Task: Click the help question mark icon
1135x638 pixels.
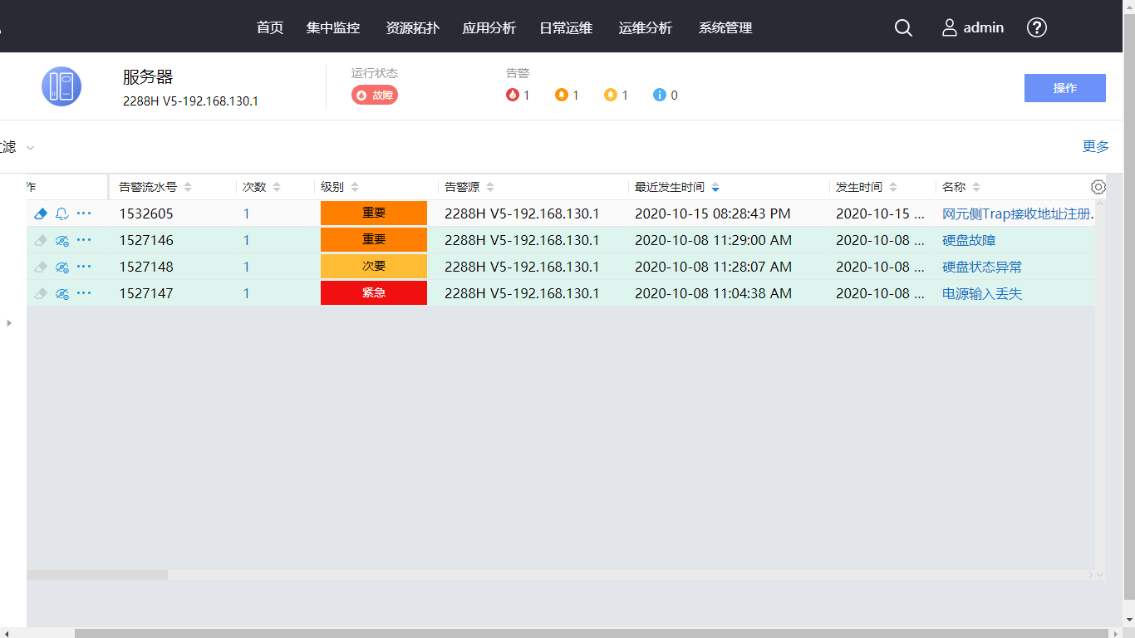Action: (1036, 27)
